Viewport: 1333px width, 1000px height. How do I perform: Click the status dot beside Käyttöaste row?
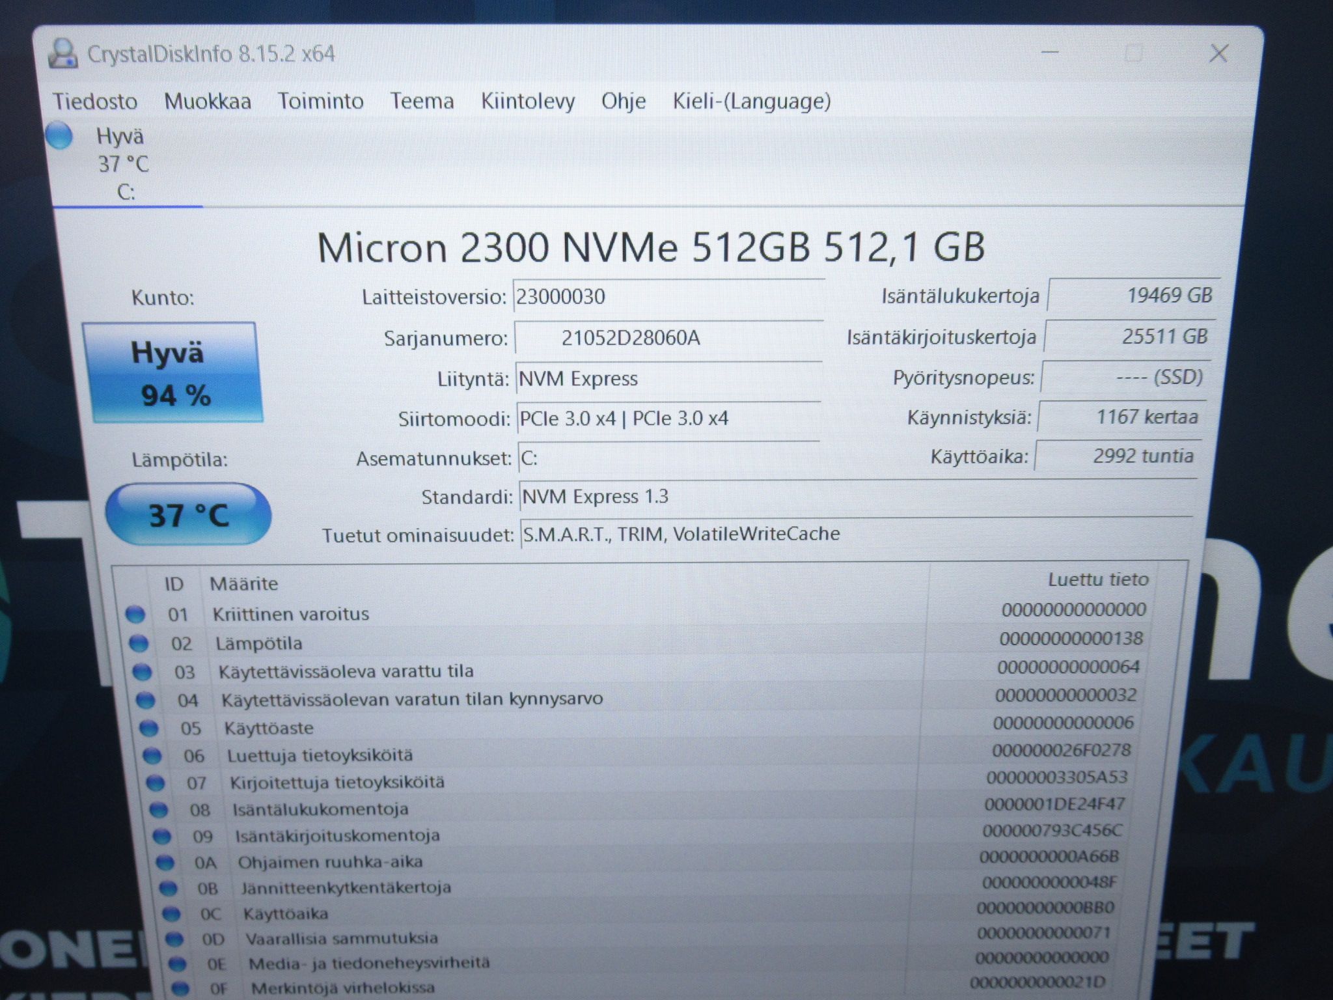click(x=148, y=727)
